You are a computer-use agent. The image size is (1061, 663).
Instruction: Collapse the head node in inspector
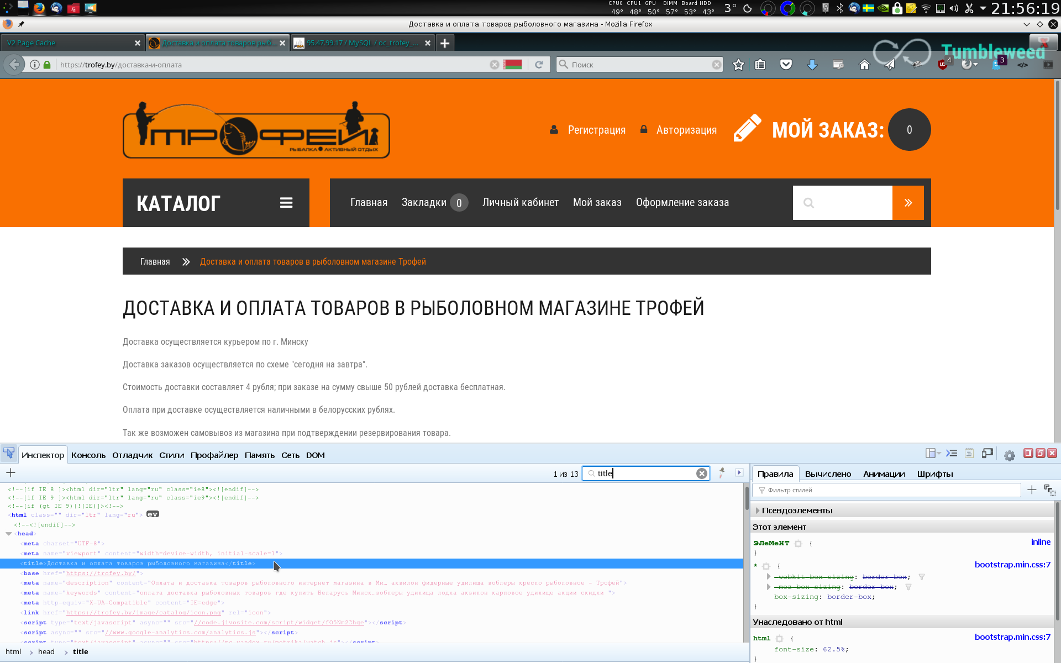(9, 534)
